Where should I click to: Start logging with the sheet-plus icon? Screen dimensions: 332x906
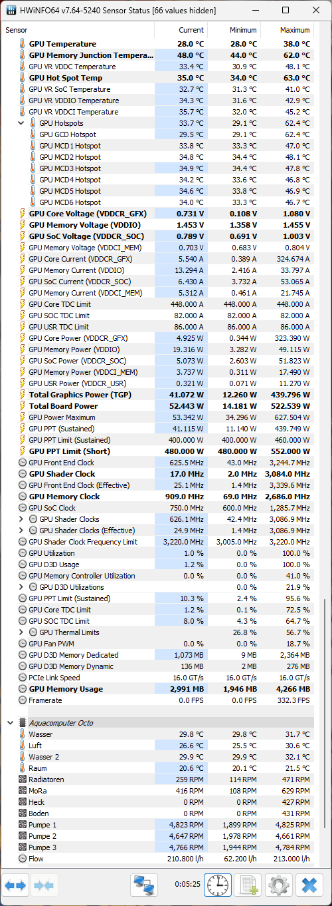(x=247, y=885)
